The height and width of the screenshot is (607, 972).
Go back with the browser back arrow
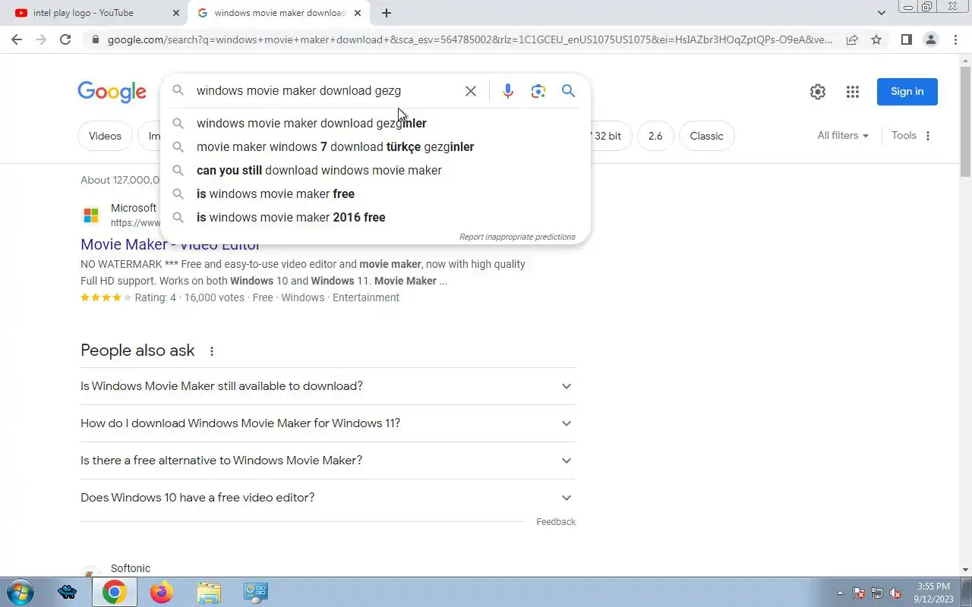coord(17,39)
